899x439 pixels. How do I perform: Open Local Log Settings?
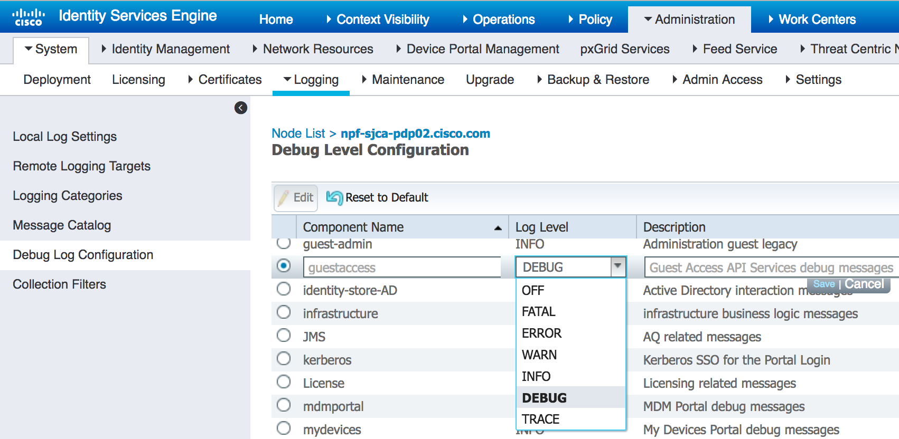tap(64, 137)
